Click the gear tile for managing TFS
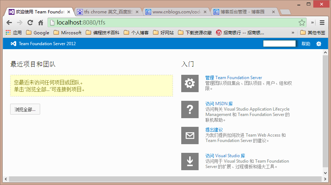 click(x=190, y=83)
